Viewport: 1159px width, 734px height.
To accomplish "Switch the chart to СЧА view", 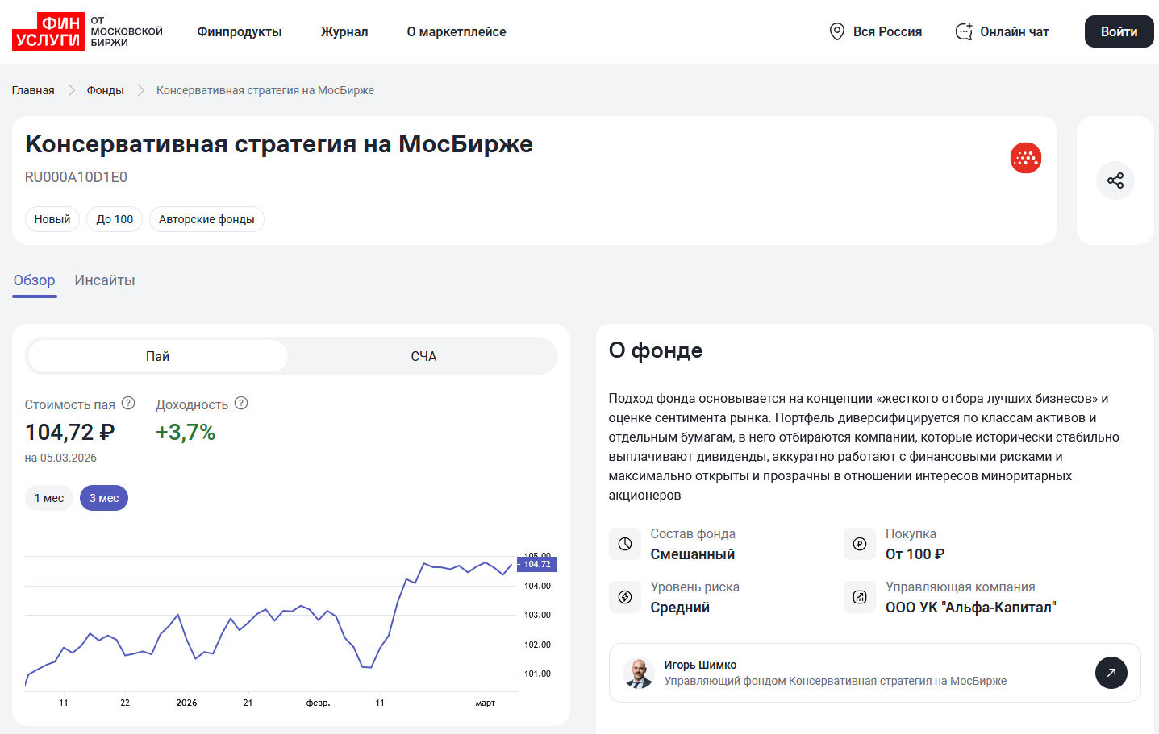I will (423, 356).
